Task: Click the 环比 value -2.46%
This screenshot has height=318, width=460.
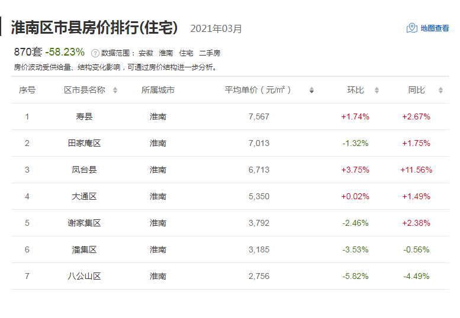Action: pos(355,223)
